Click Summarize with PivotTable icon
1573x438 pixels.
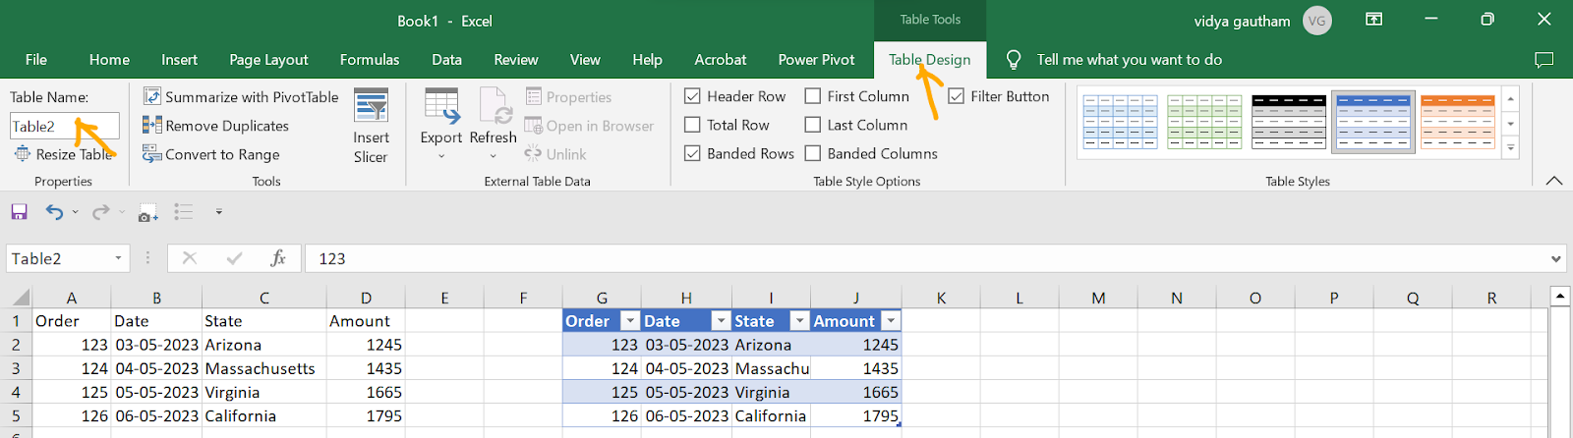click(152, 96)
